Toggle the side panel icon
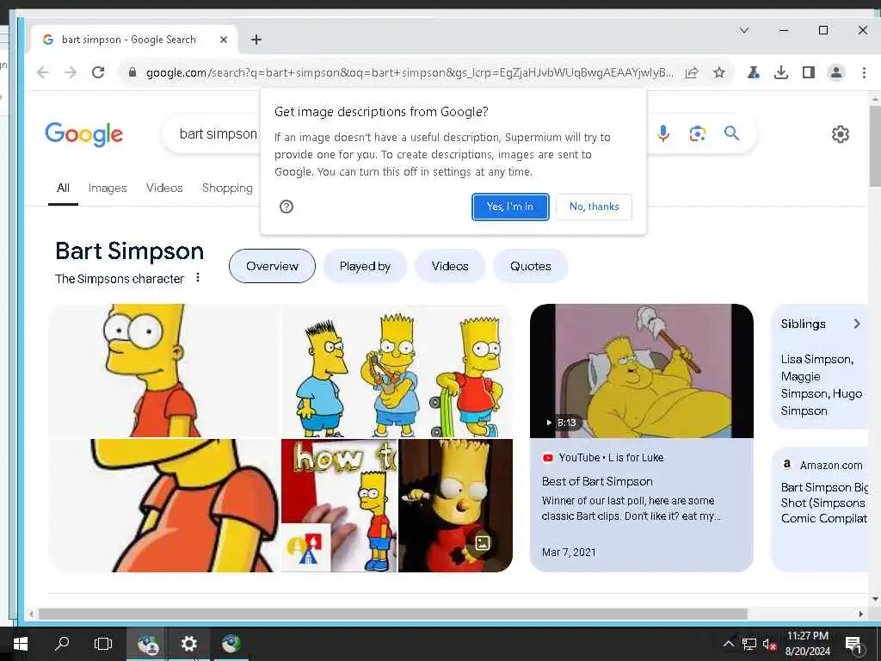Viewport: 881px width, 661px height. tap(809, 72)
